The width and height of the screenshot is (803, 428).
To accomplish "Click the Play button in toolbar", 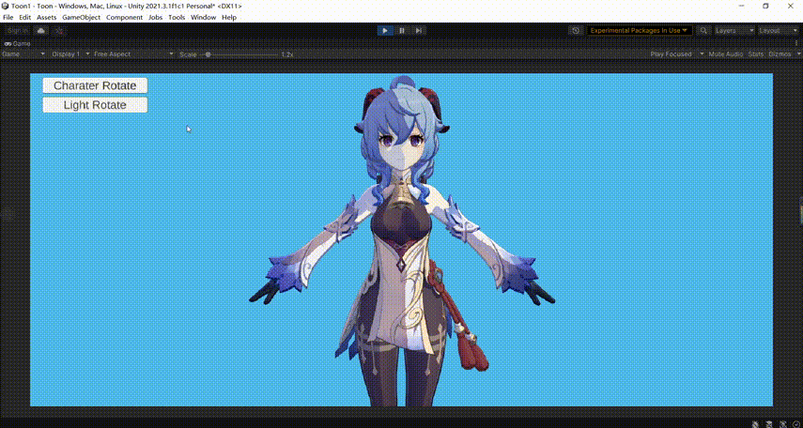I will (385, 30).
